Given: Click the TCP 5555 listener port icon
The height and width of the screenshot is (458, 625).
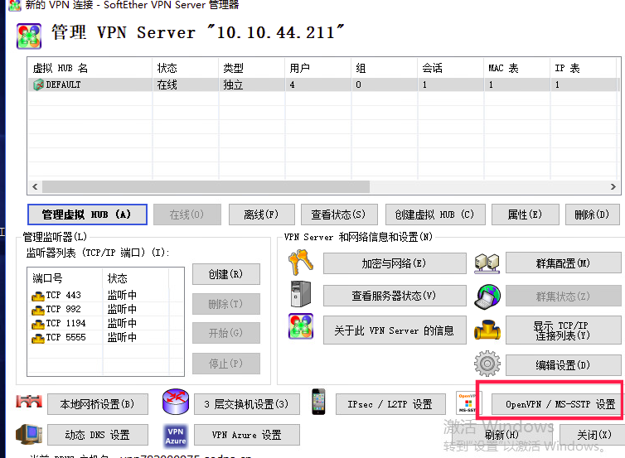Looking at the screenshot, I should [38, 338].
